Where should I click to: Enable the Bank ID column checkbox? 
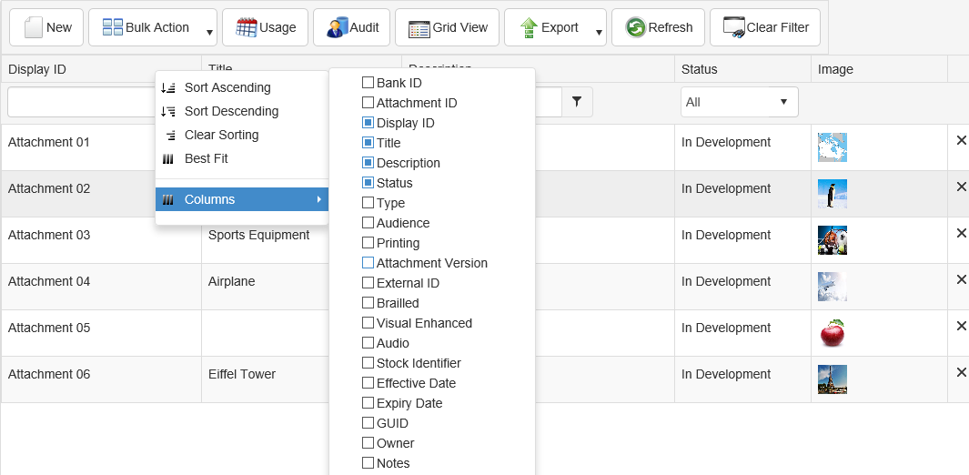[x=368, y=83]
